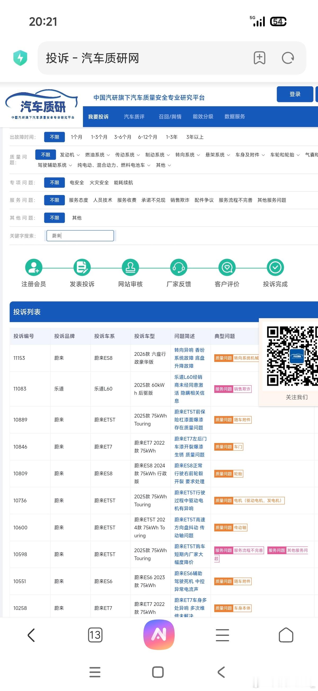318x691 pixels.
Task: Filter fault time to 1-3个月
Action: point(99,137)
